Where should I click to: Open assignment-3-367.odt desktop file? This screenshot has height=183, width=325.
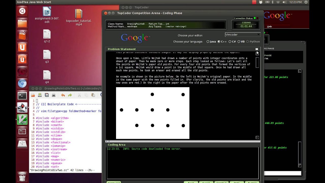coord(47,15)
